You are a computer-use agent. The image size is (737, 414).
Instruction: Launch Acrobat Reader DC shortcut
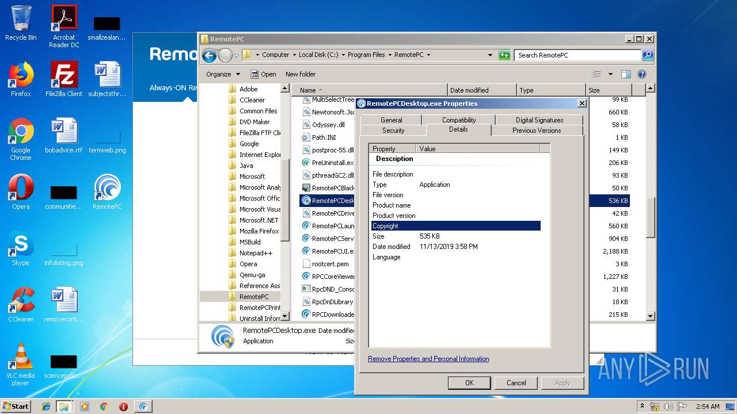coord(64,26)
